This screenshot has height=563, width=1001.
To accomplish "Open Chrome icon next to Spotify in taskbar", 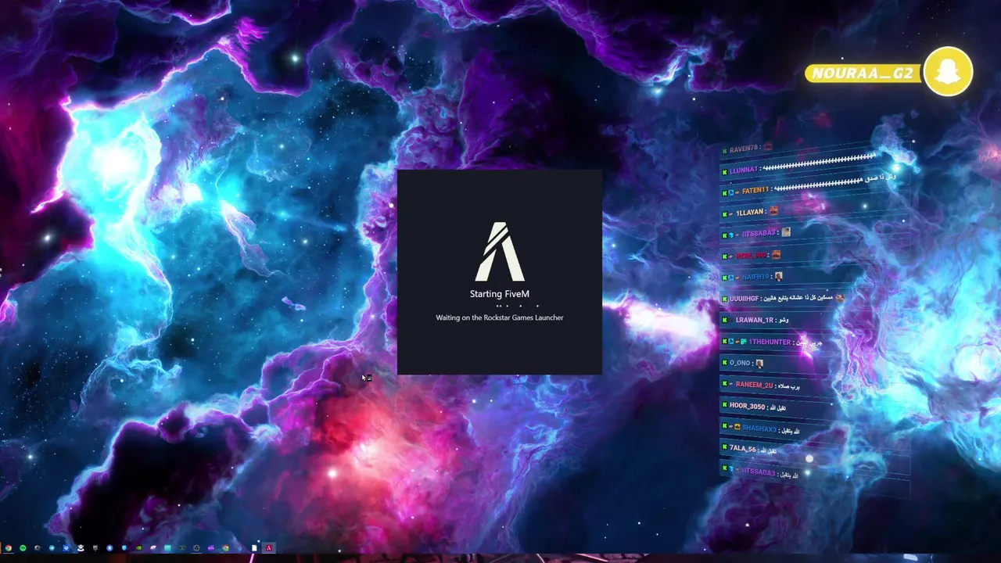I will coord(9,548).
